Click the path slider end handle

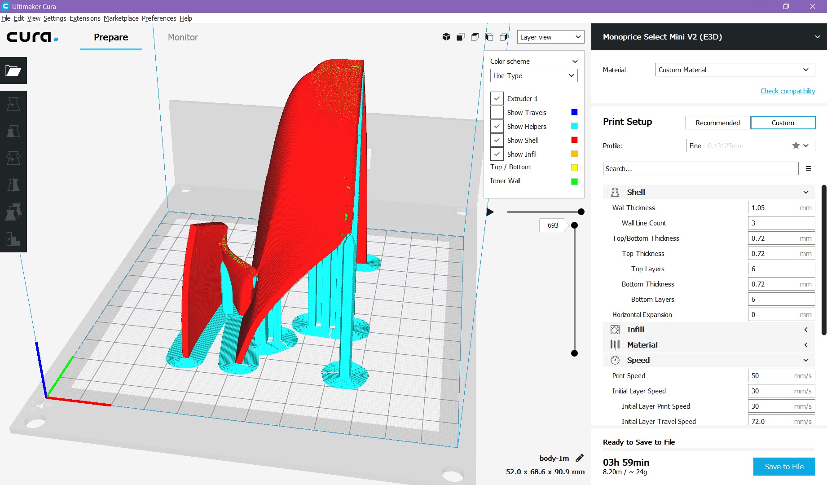coord(581,212)
